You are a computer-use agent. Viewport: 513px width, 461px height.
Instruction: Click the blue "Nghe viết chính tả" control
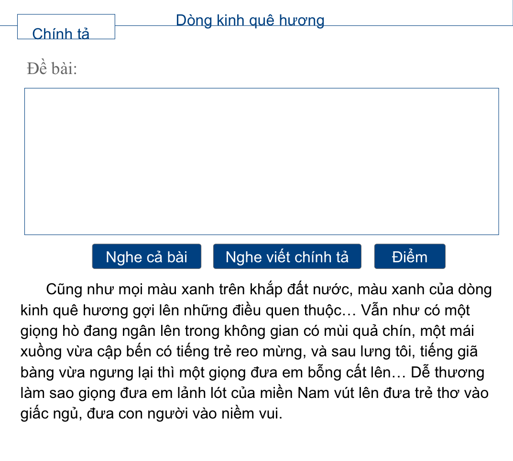[287, 256]
